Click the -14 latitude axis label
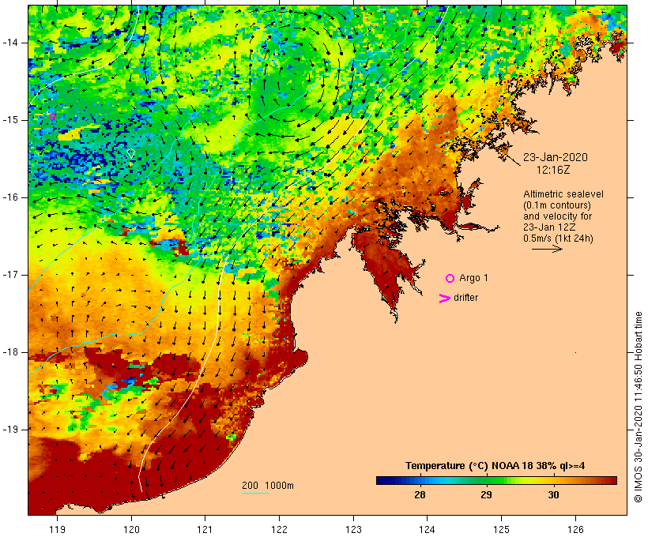Screen dimensions: 648x537 (x=10, y=43)
